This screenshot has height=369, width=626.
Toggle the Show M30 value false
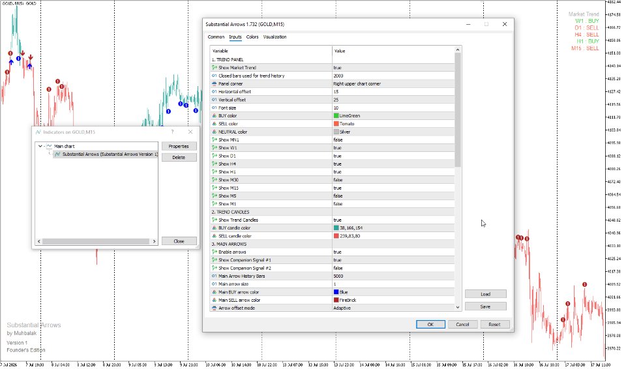coord(393,180)
